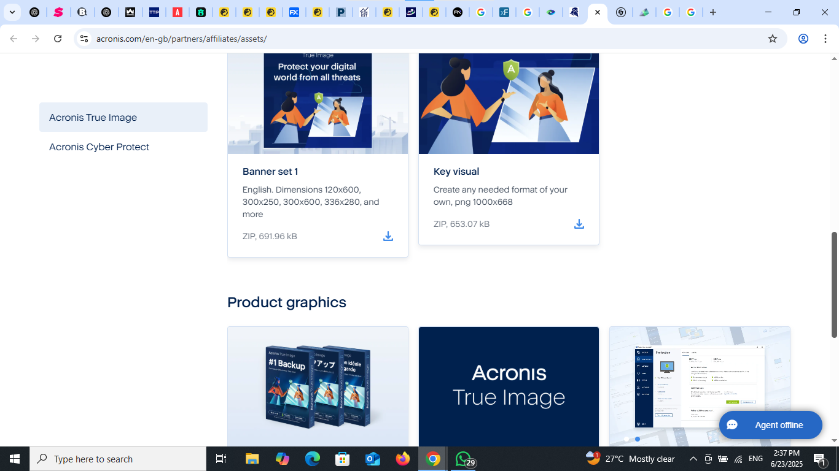Click the scrollbar down arrow
The width and height of the screenshot is (839, 471).
coord(834,440)
